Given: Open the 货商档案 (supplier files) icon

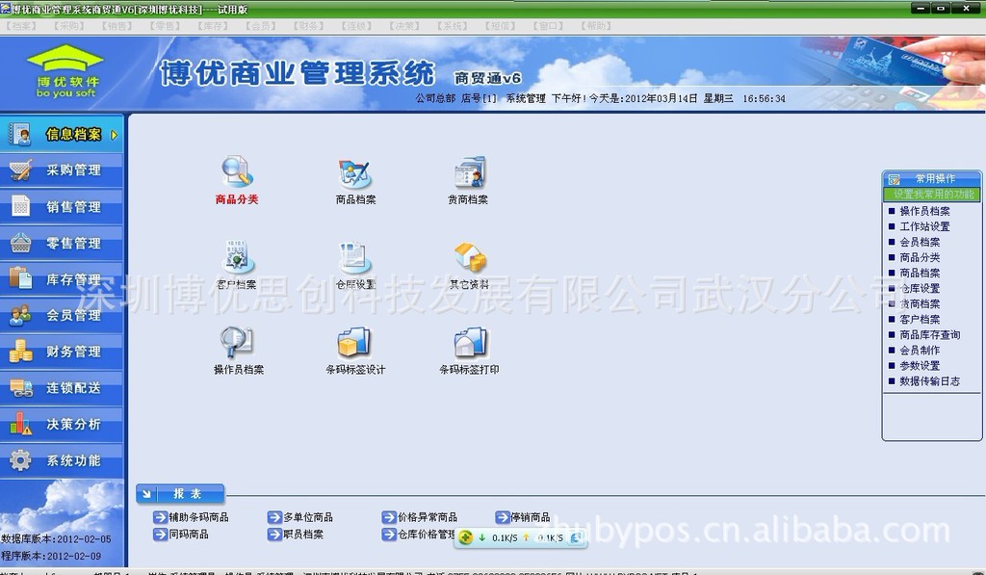Looking at the screenshot, I should tap(468, 177).
